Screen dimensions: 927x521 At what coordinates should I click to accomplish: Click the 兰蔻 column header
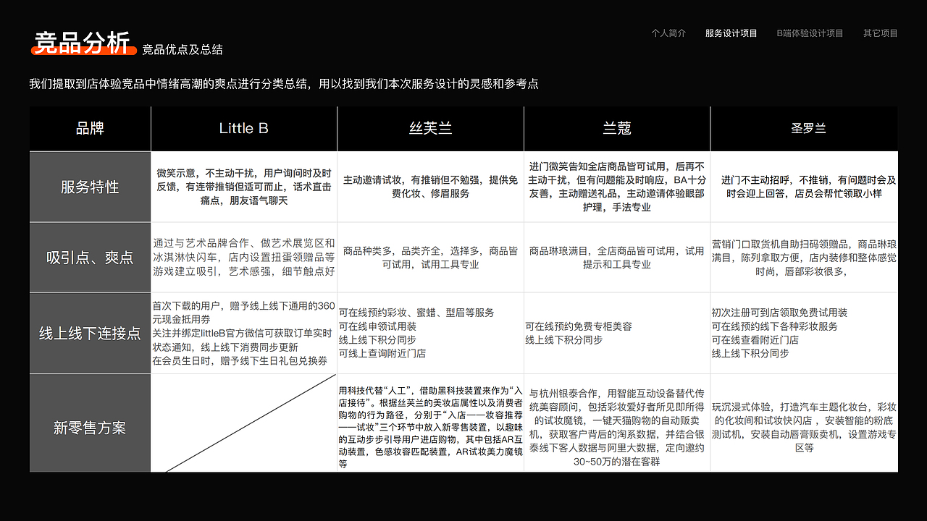click(x=617, y=128)
